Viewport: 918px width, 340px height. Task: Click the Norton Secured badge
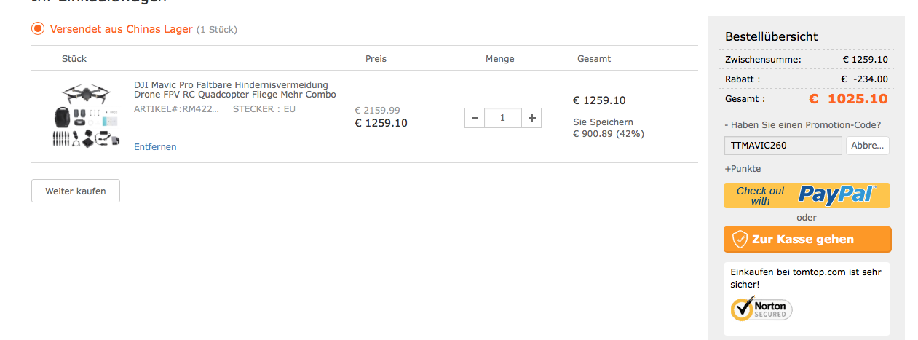click(x=761, y=309)
